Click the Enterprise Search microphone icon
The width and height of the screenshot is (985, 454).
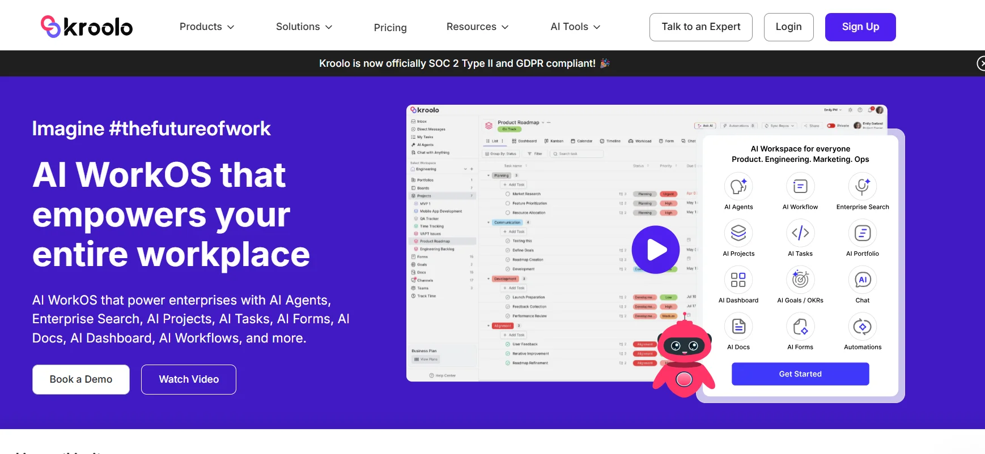point(862,186)
